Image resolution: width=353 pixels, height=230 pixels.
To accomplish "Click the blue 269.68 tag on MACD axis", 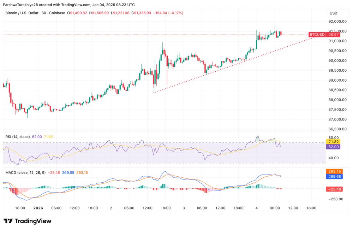I will [334, 176].
